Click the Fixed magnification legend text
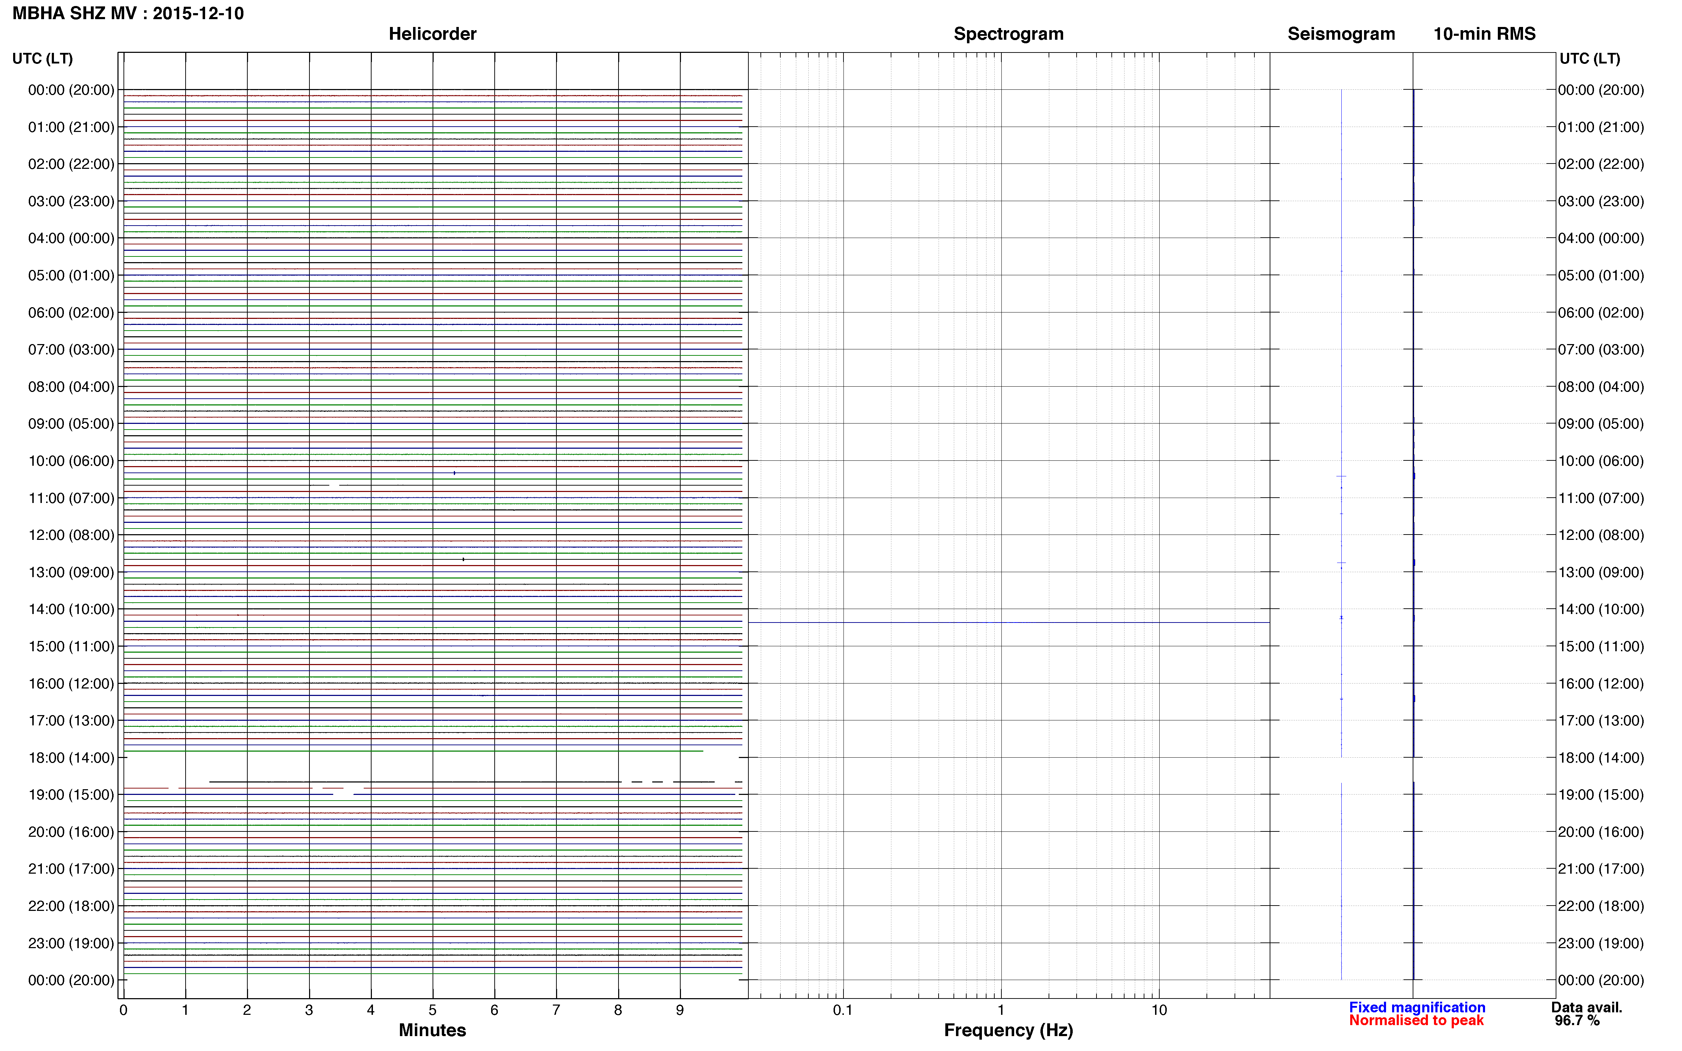Viewport: 1682px width, 1051px height. (1417, 1007)
